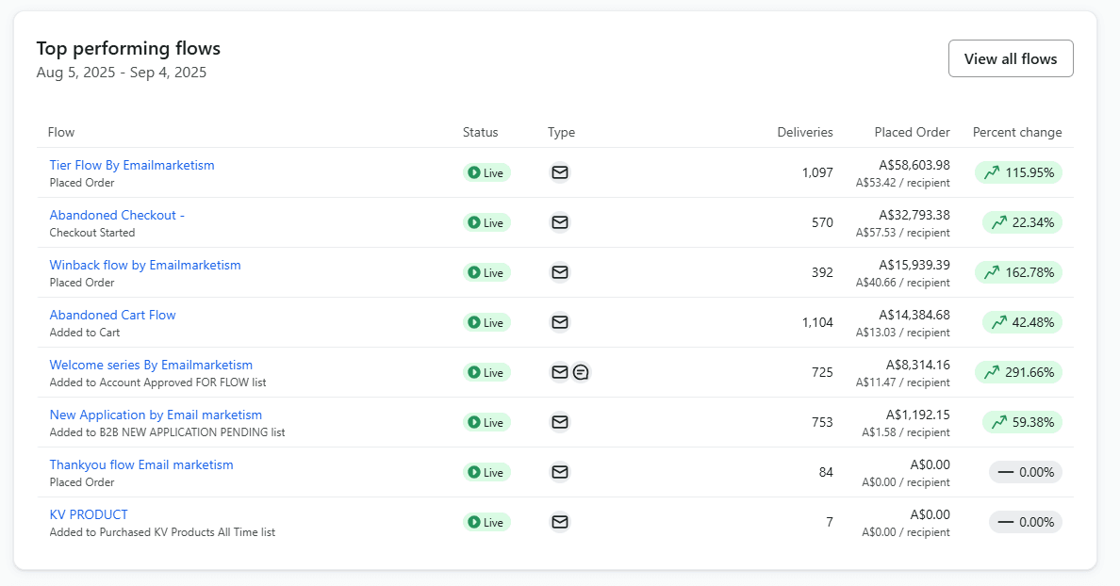Click 291.66% trend badge for Welcome series

(1018, 372)
